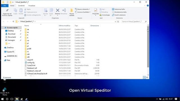Image resolution: width=180 pixels, height=101 pixels.
Task: Click the navigate forward arrow
Action: 7,22
